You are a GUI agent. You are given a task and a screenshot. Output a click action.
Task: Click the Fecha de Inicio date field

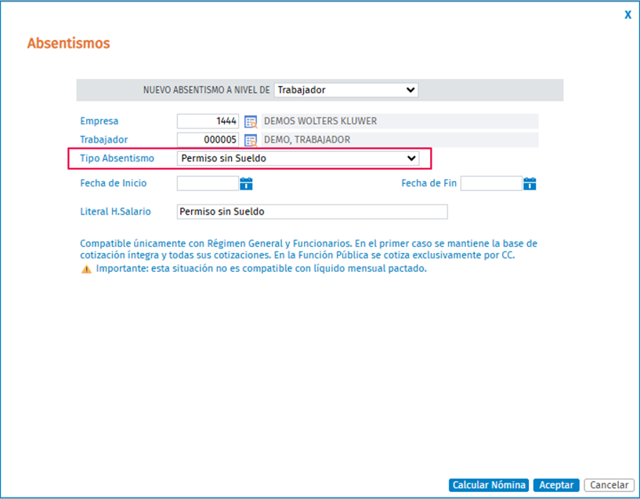coord(208,183)
